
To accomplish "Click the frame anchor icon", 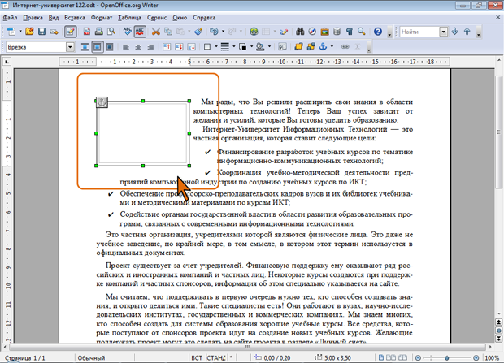I will [x=102, y=102].
